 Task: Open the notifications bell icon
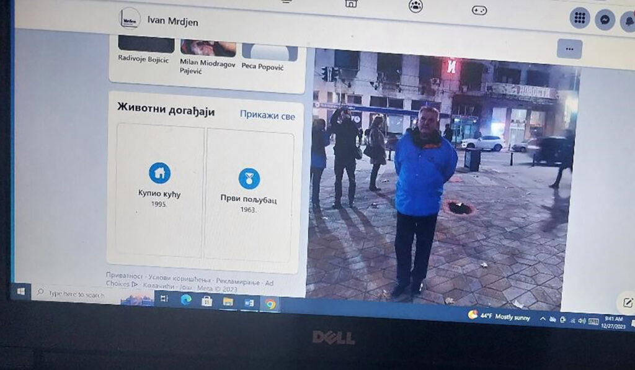point(628,21)
